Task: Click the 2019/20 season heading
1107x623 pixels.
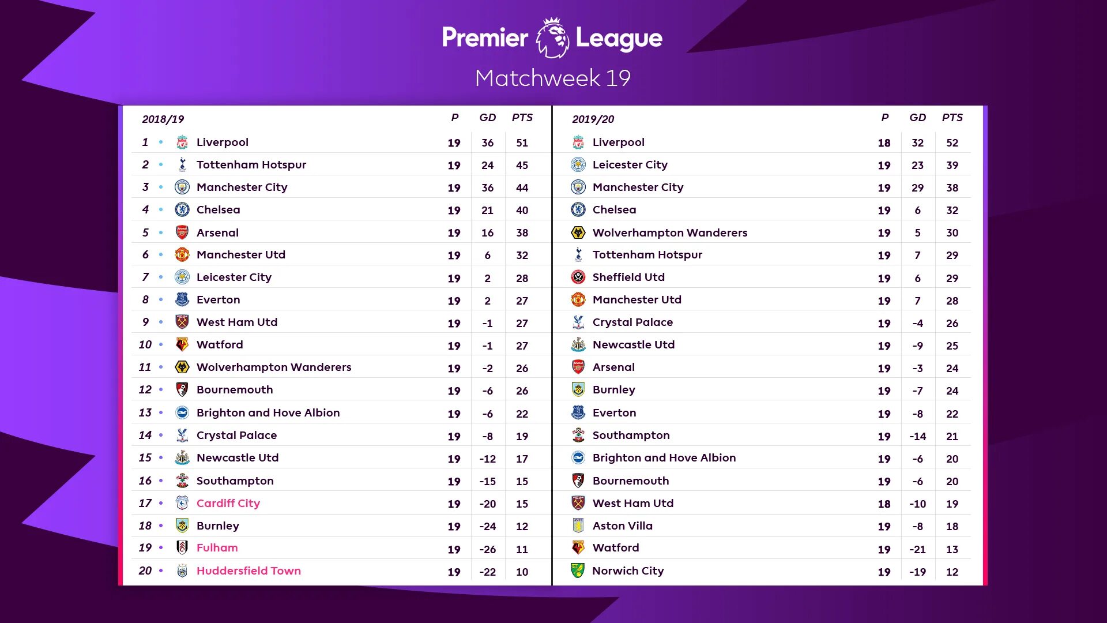Action: pyautogui.click(x=593, y=119)
